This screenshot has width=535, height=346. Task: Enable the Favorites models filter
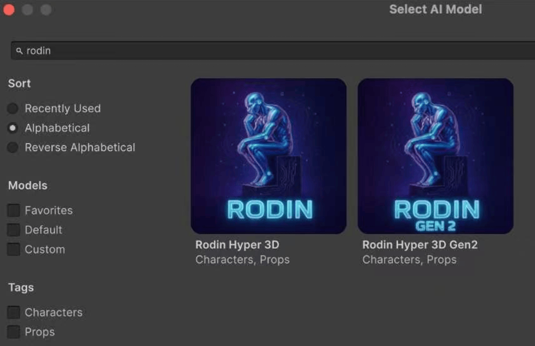[x=14, y=210]
